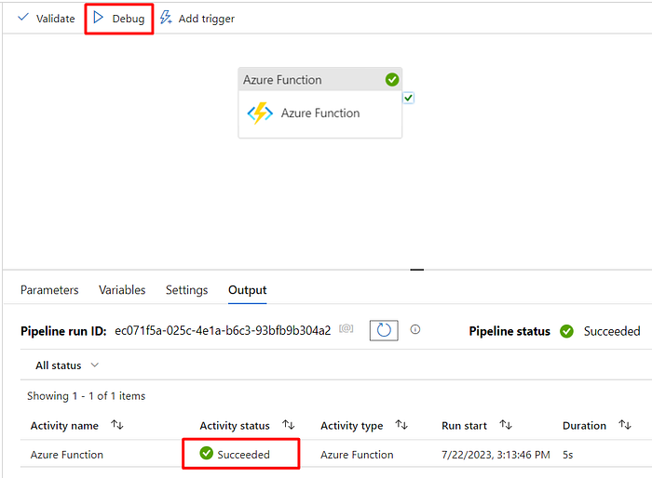
Task: Click run start 7/22/2023, 3:13:46 PM
Action: [x=496, y=455]
